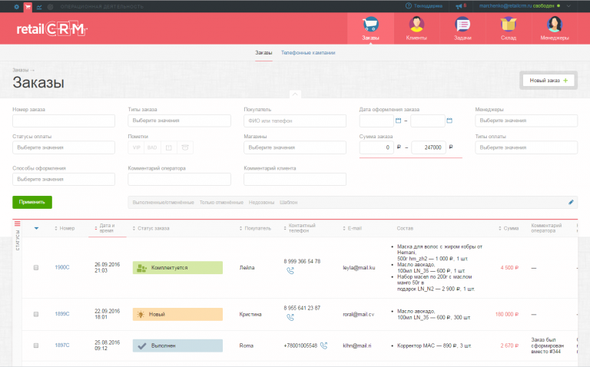Open the analytics chart icon in top bar
The image size is (590, 367).
(x=39, y=6)
